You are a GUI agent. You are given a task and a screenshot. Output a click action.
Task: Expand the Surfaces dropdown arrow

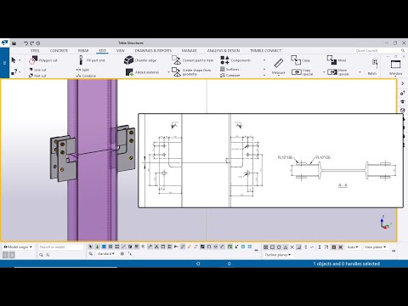point(264,69)
